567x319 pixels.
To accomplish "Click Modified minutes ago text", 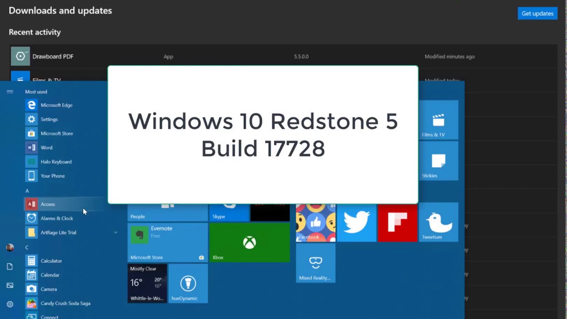I will pyautogui.click(x=450, y=57).
